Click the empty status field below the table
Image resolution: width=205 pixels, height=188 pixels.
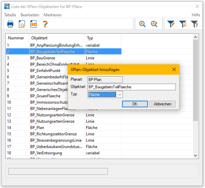tap(58, 171)
